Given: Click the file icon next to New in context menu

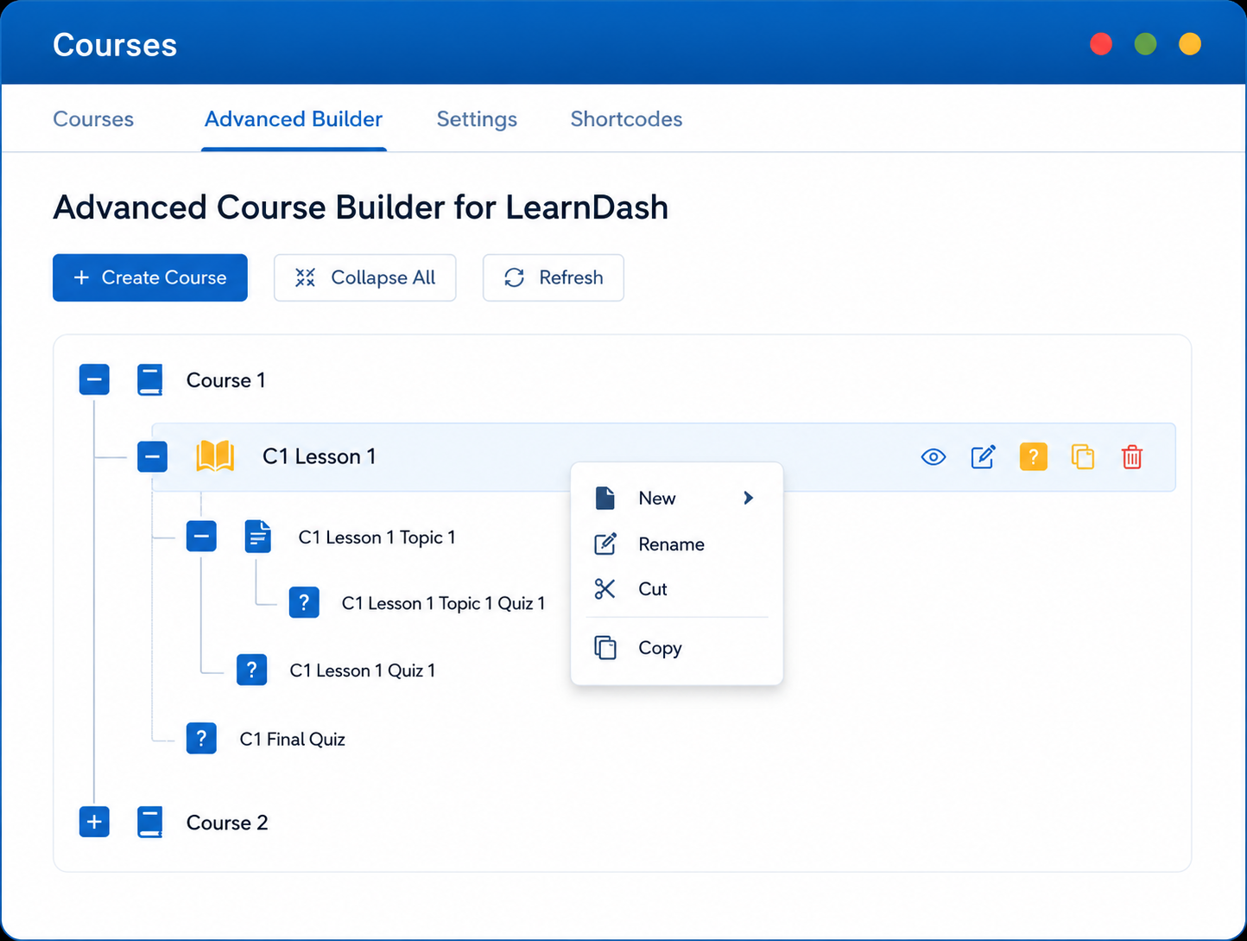Looking at the screenshot, I should 605,498.
